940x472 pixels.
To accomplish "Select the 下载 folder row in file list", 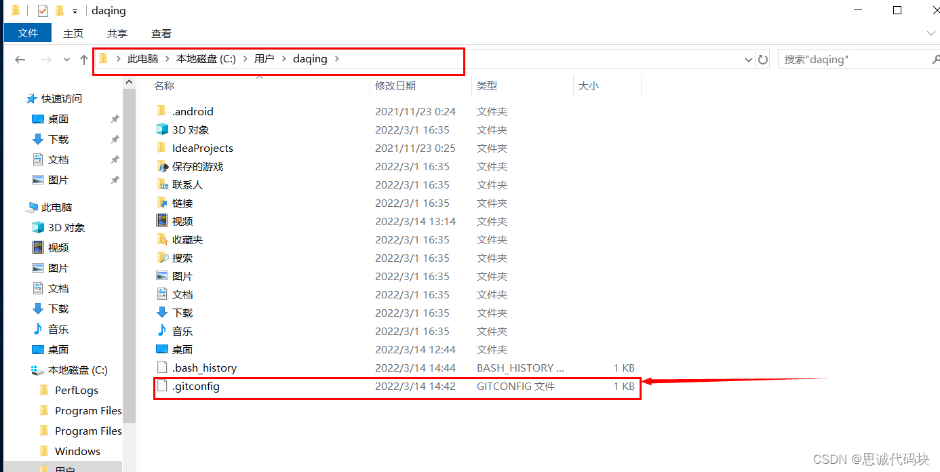I will point(397,313).
